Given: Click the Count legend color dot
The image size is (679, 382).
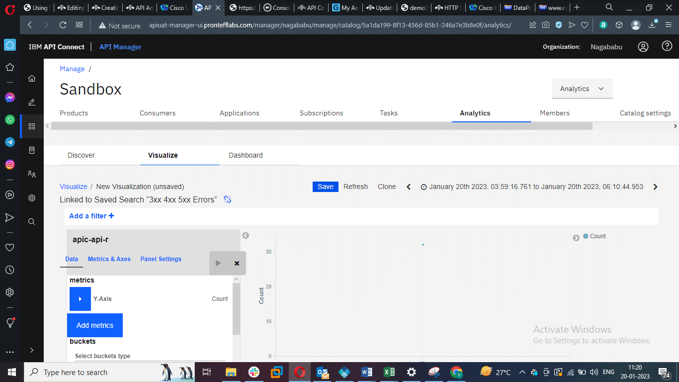Looking at the screenshot, I should tap(586, 236).
